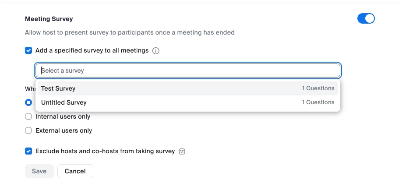
Task: Click 'Exclude hosts and co-hosts from taking survey' text
Action: tap(105, 151)
